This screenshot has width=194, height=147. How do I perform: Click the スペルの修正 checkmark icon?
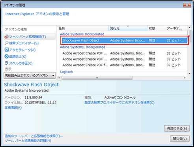[7, 63]
